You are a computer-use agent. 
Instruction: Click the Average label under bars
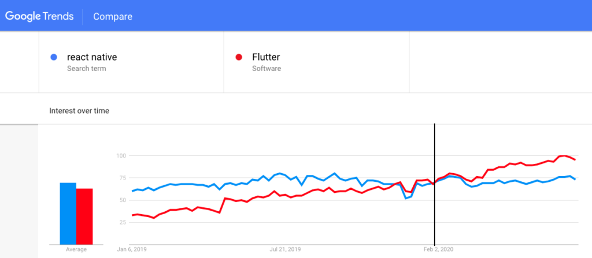pos(76,250)
